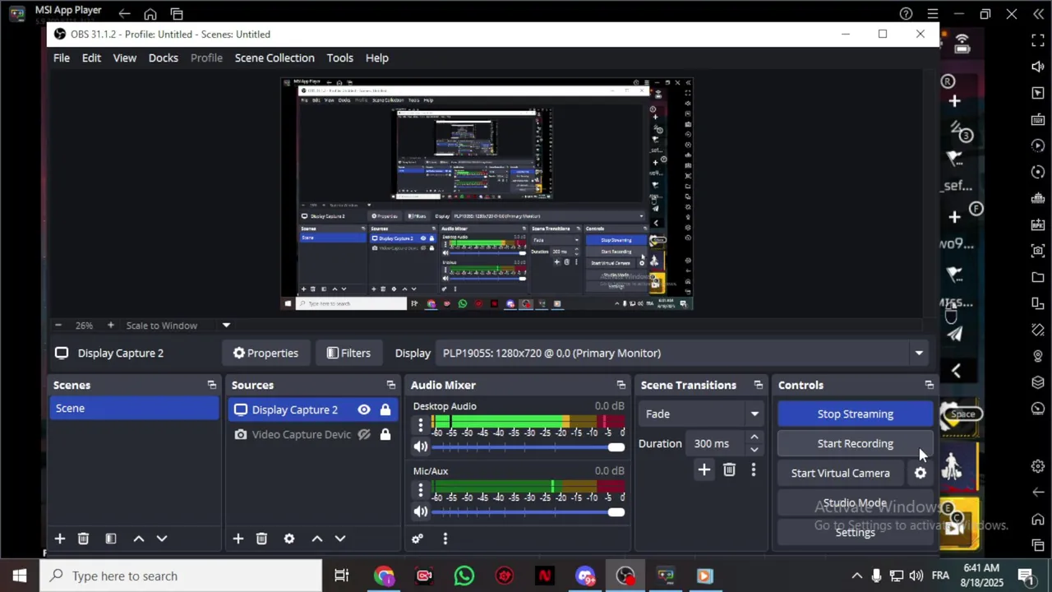The height and width of the screenshot is (592, 1052).
Task: Increase the transition duration
Action: click(754, 437)
